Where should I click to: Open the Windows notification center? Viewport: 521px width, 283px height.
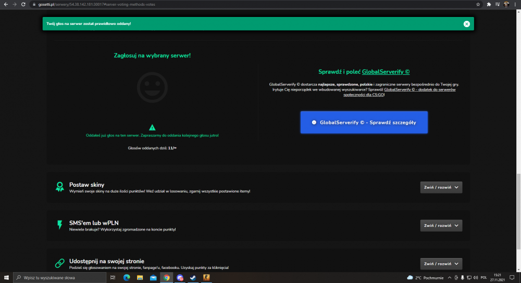(512, 278)
